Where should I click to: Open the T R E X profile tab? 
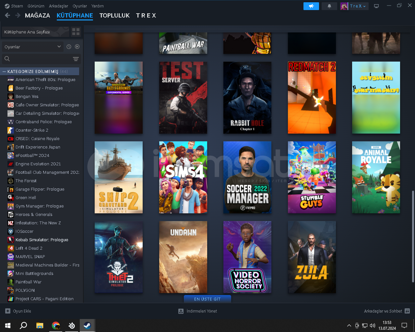click(x=146, y=15)
